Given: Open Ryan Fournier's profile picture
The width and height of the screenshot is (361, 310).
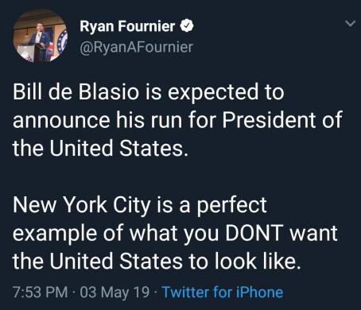Looking at the screenshot, I should (40, 36).
